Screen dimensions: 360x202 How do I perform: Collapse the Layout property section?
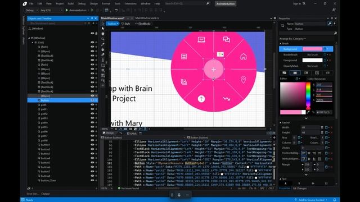point(280,122)
